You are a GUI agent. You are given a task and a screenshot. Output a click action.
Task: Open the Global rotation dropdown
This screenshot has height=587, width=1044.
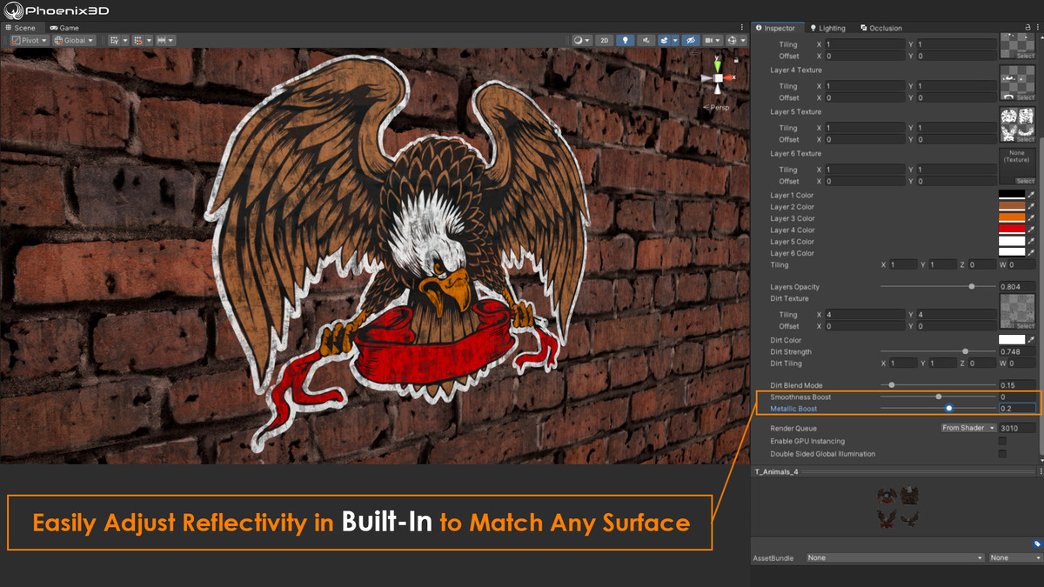(x=75, y=41)
